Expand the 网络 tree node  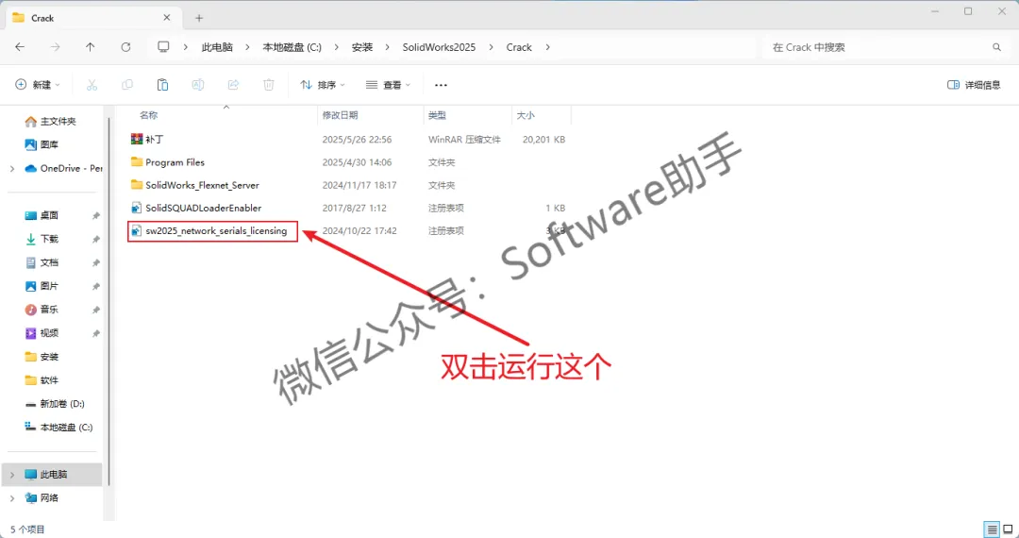[x=12, y=497]
